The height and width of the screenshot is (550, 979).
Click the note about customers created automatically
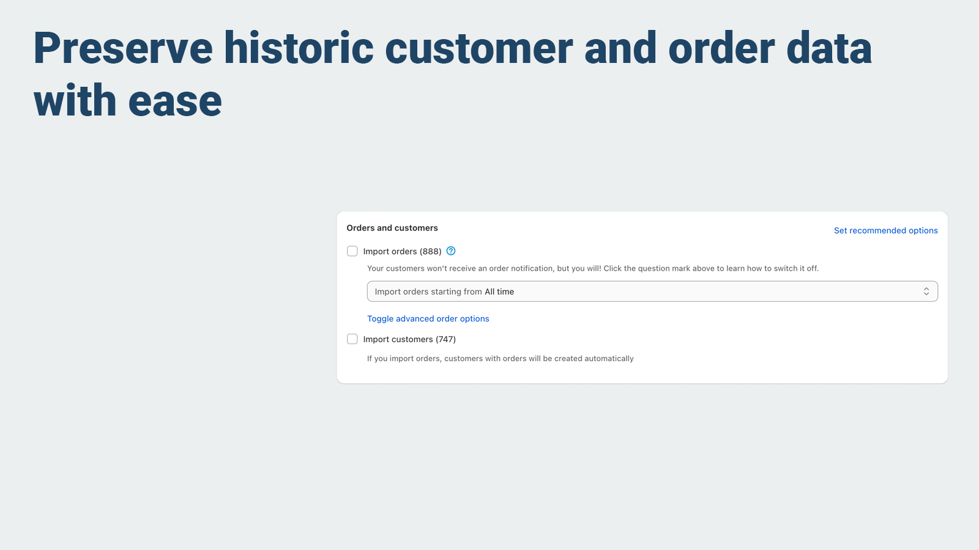pyautogui.click(x=500, y=358)
